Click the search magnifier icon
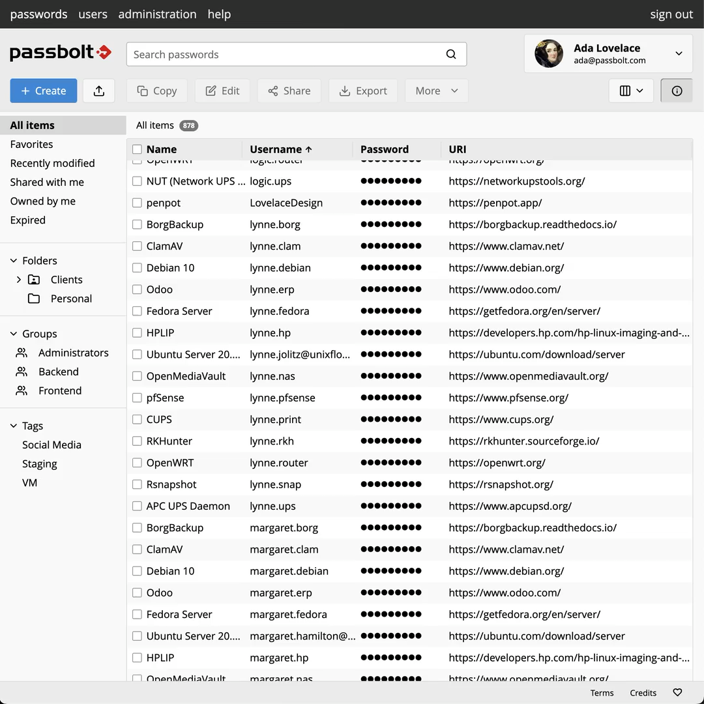704x704 pixels. [451, 54]
